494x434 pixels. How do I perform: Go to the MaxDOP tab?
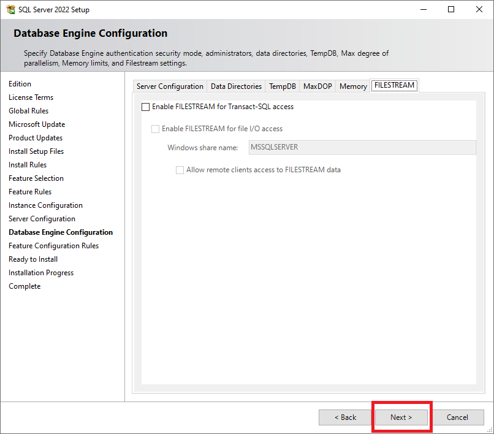pos(317,86)
